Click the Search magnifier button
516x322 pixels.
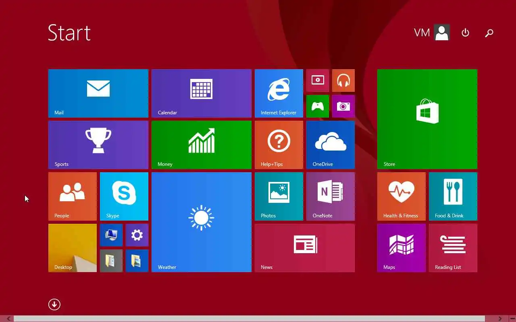(489, 33)
